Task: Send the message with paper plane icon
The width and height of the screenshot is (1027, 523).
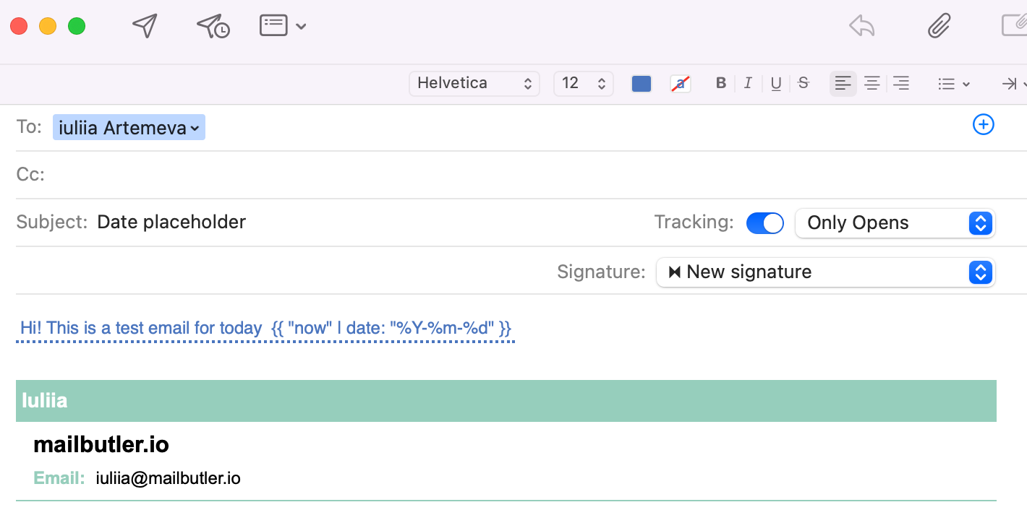Action: pyautogui.click(x=145, y=26)
